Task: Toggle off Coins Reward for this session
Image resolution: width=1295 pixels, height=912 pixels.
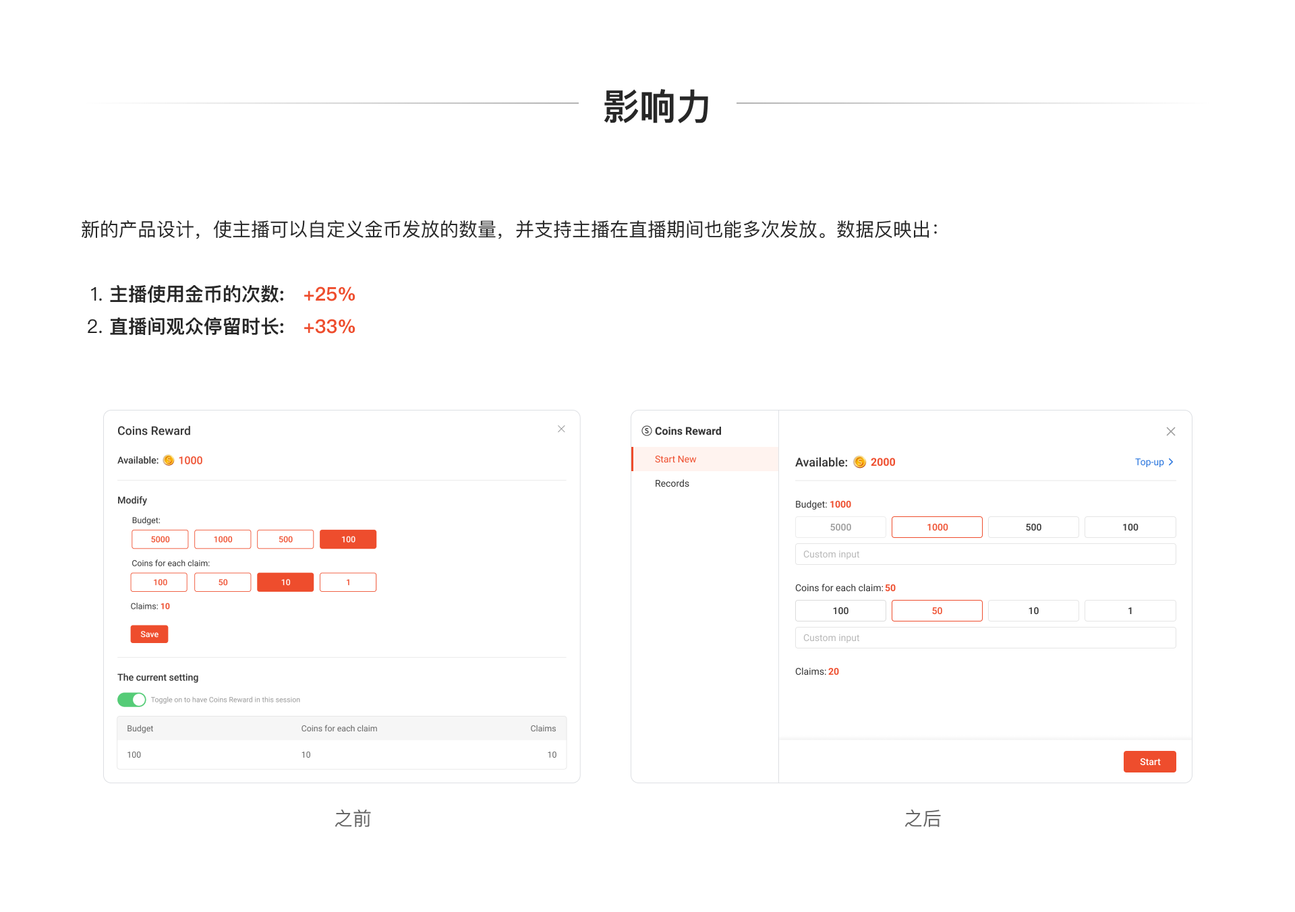Action: 132,700
